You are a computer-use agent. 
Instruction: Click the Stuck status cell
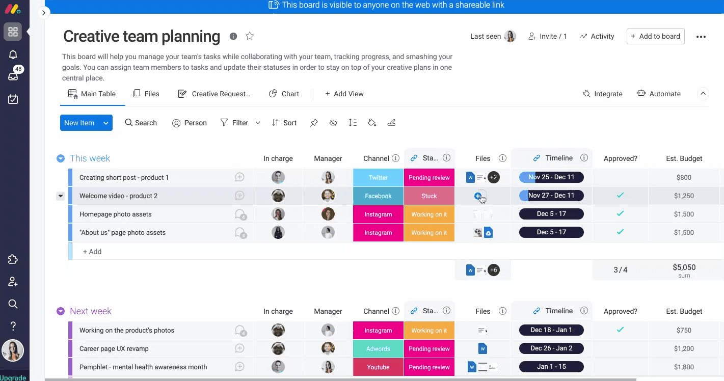(429, 196)
